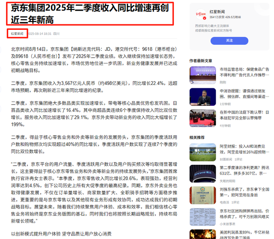274x239 pixels.
Task: Click the 相关推荐 section heading
Action: point(197,137)
